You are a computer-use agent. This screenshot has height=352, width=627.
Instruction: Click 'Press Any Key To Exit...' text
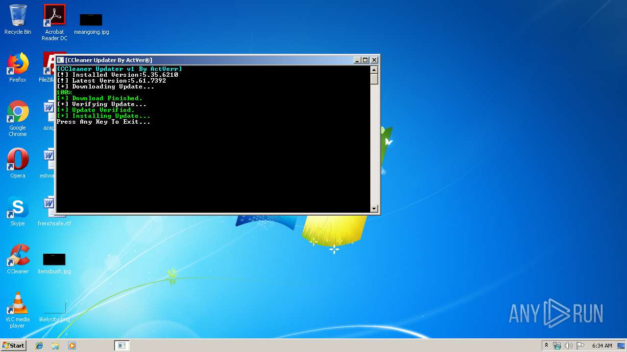pyautogui.click(x=103, y=122)
